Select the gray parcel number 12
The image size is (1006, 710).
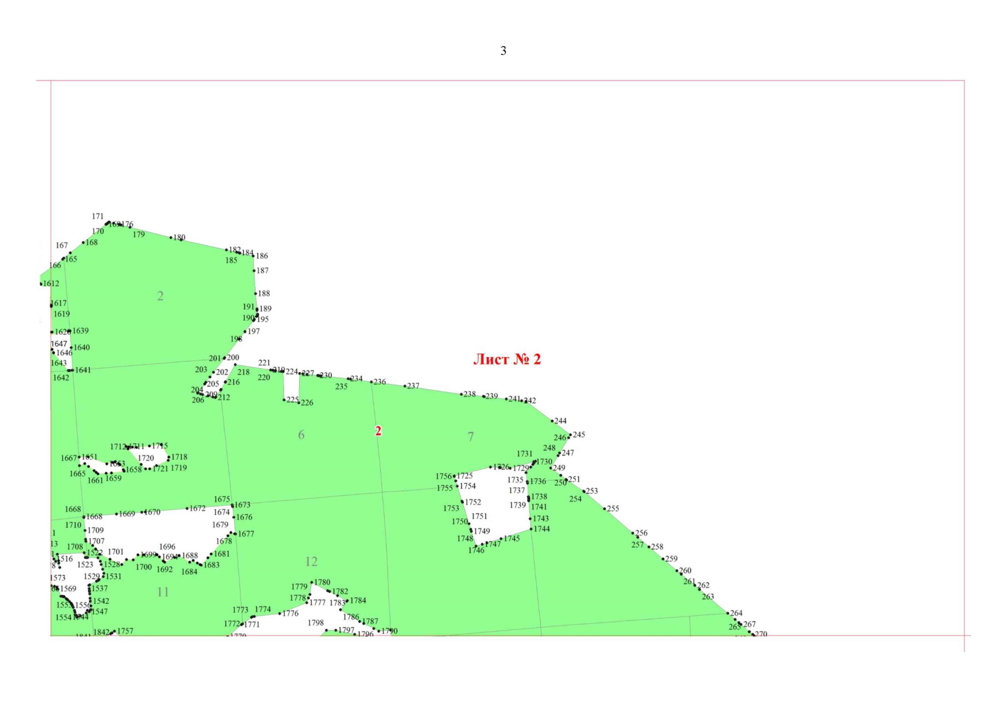click(311, 561)
